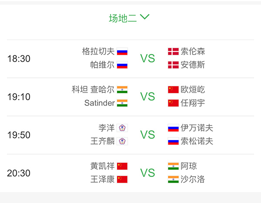
Task: Open the 19:10 match VS details
Action: point(147,97)
